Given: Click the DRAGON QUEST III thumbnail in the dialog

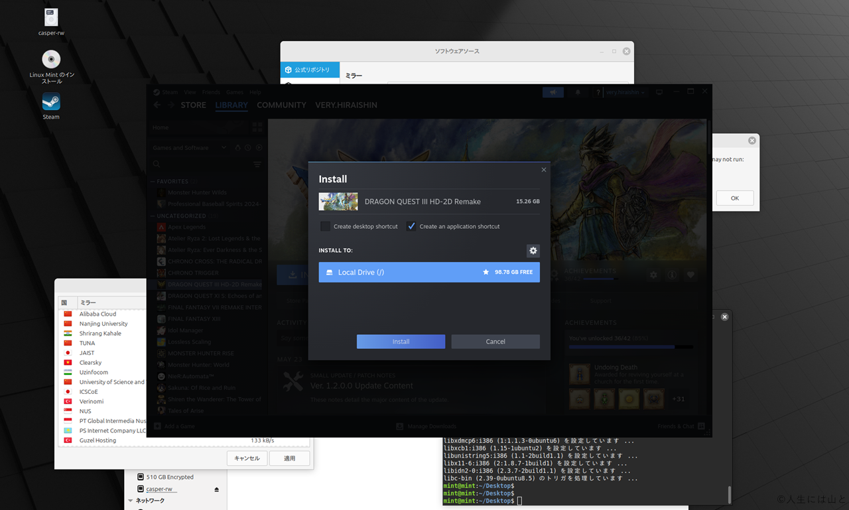Looking at the screenshot, I should (338, 202).
